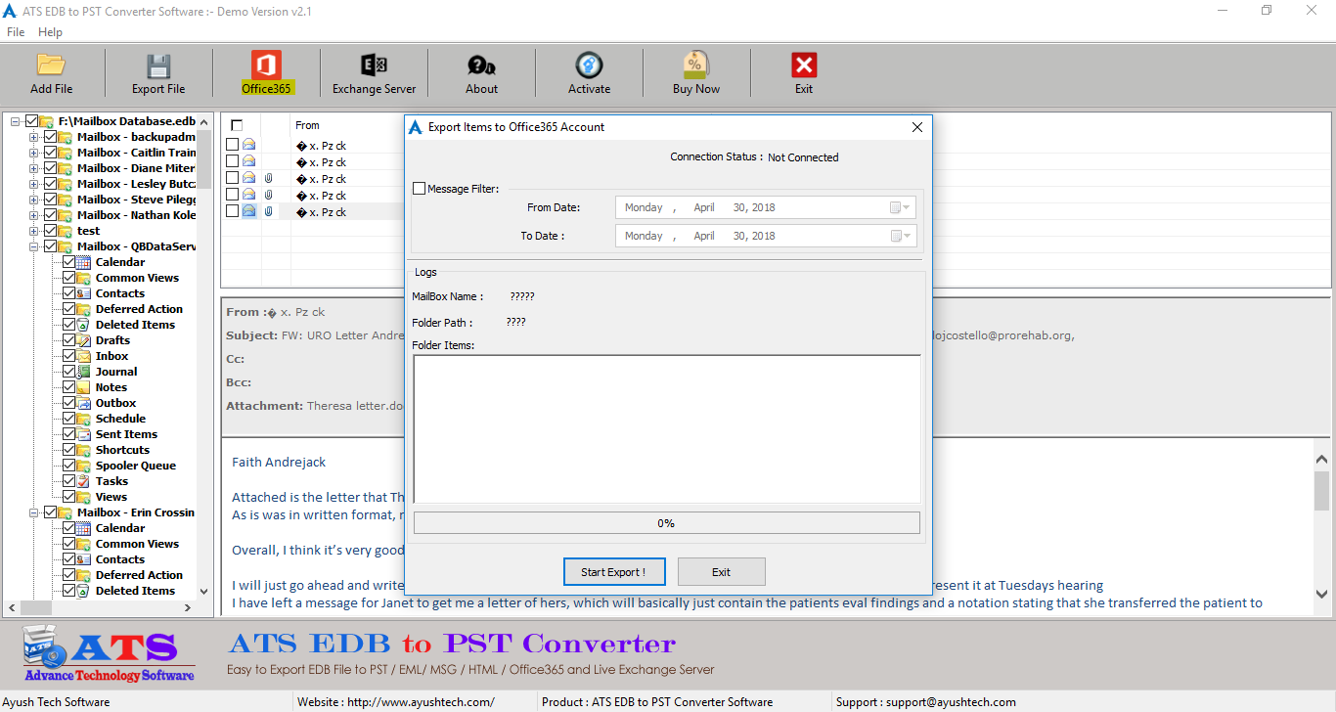Collapse the Mailbox - QBDataServ node
The height and width of the screenshot is (712, 1336).
coord(33,246)
